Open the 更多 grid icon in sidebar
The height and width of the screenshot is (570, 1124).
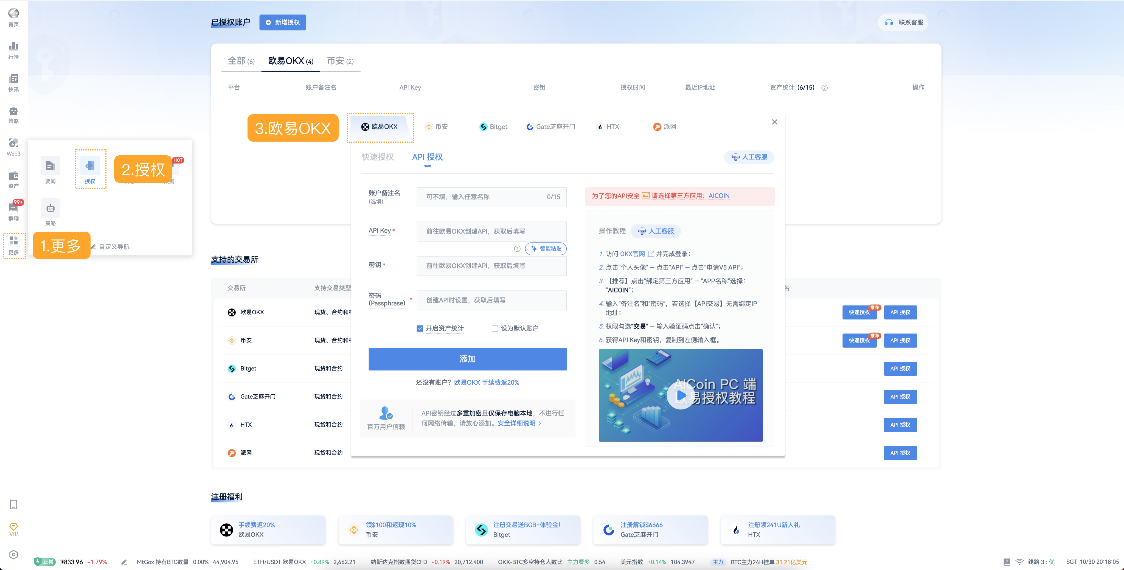coord(13,245)
